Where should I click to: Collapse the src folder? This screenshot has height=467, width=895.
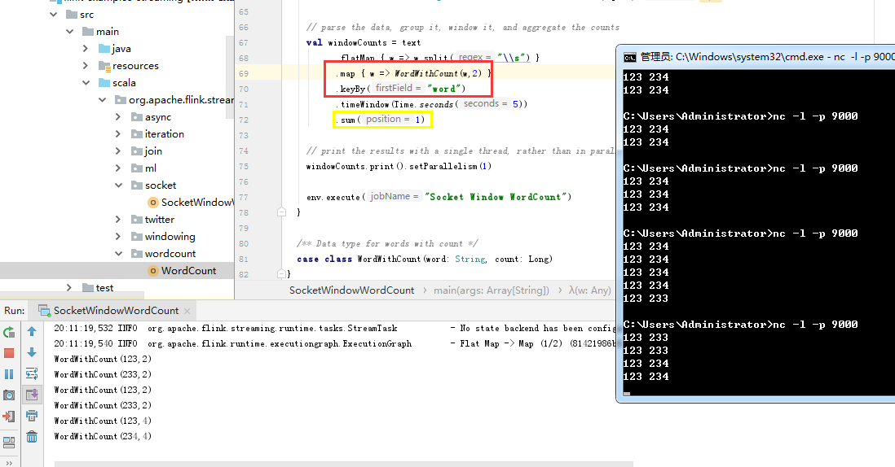(55, 15)
